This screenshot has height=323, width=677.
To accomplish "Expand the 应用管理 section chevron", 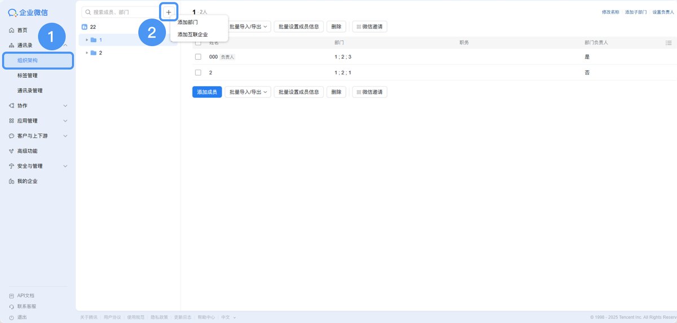I will [x=65, y=121].
